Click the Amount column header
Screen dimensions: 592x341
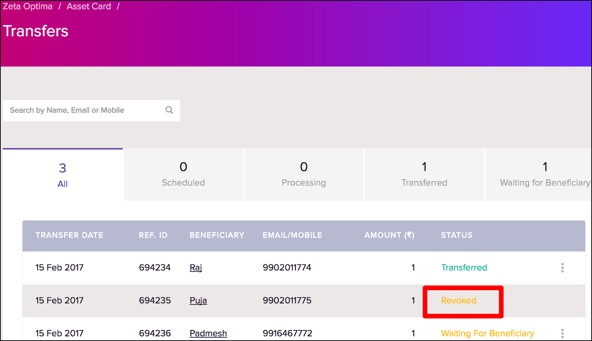[389, 235]
